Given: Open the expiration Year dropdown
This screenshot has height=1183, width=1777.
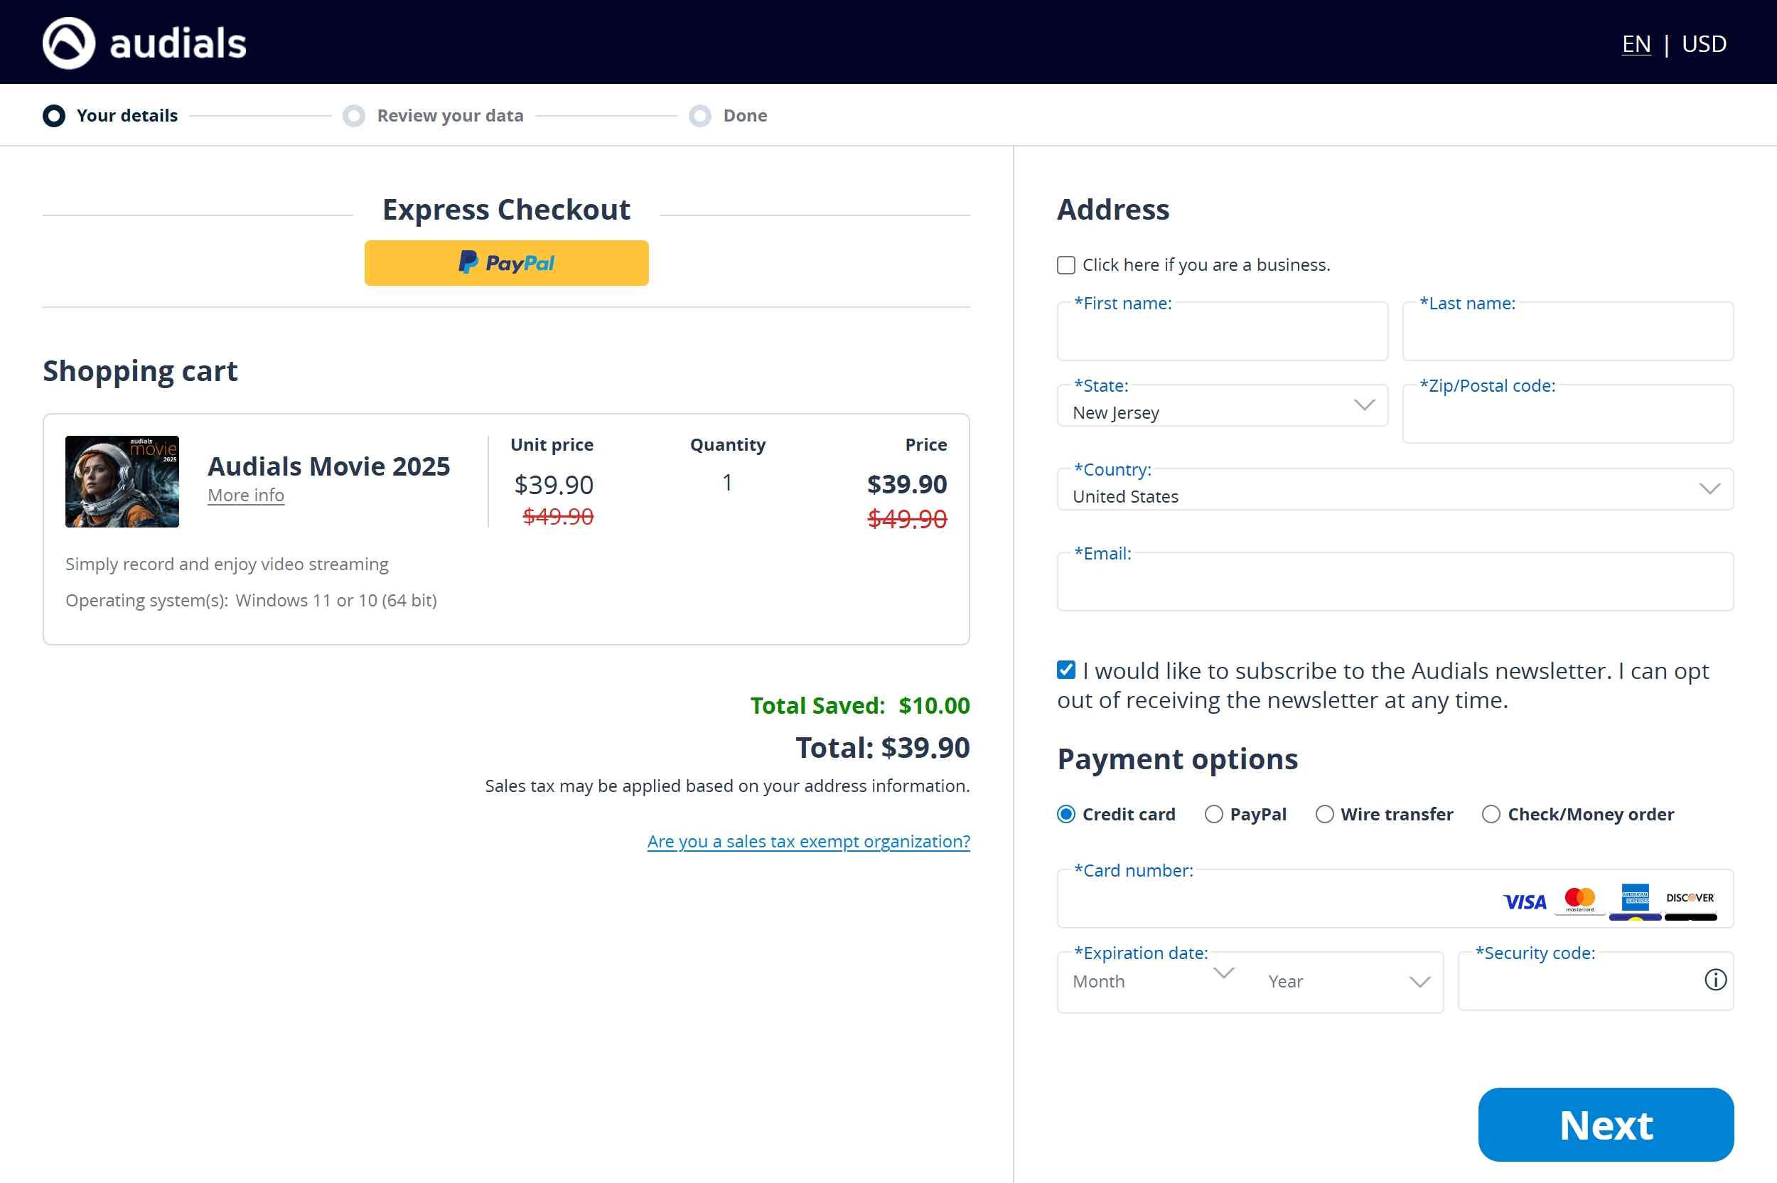Looking at the screenshot, I should coord(1348,981).
